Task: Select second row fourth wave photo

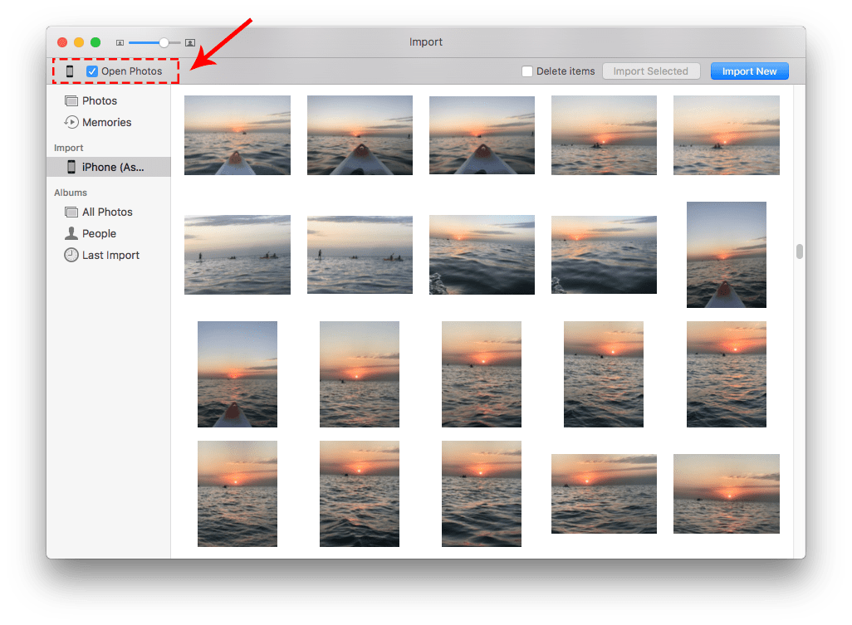Action: [604, 255]
